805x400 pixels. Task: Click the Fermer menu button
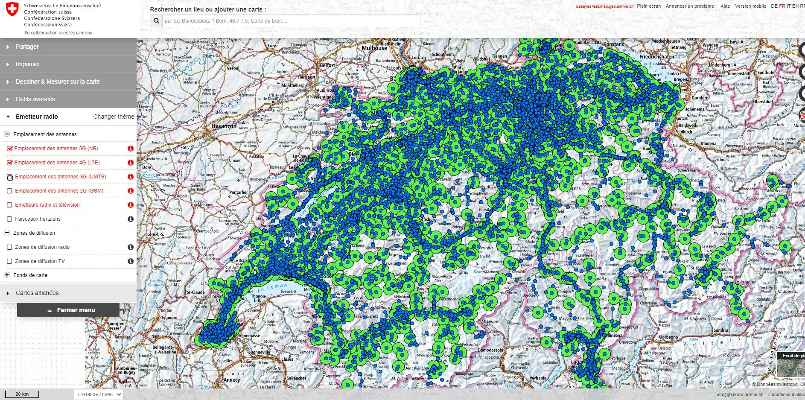(x=68, y=309)
